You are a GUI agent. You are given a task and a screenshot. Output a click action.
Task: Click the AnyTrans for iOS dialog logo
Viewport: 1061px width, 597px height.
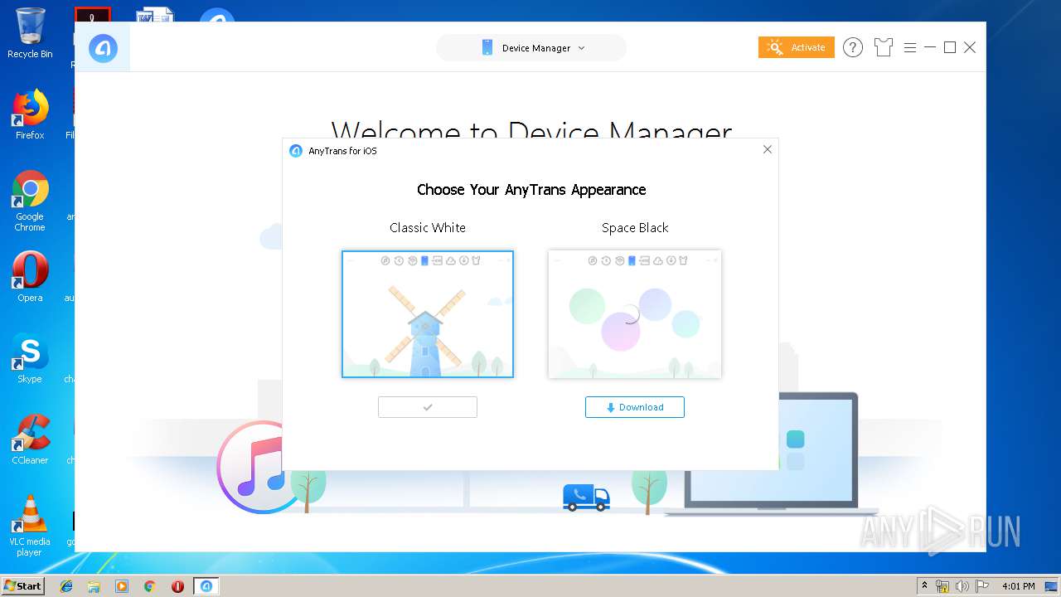coord(296,151)
